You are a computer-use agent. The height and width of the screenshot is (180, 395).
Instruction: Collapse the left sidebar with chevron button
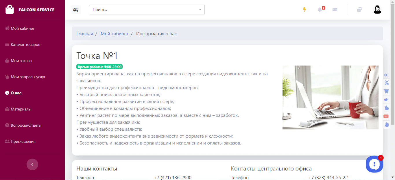32,164
